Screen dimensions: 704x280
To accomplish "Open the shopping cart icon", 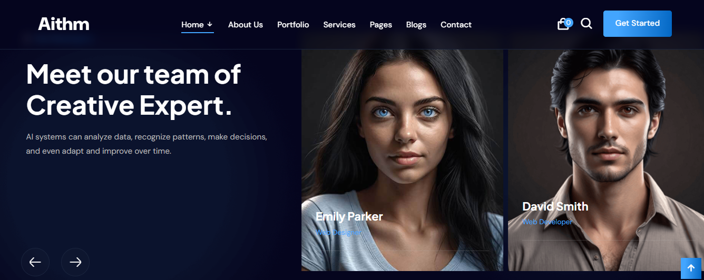I will [563, 25].
